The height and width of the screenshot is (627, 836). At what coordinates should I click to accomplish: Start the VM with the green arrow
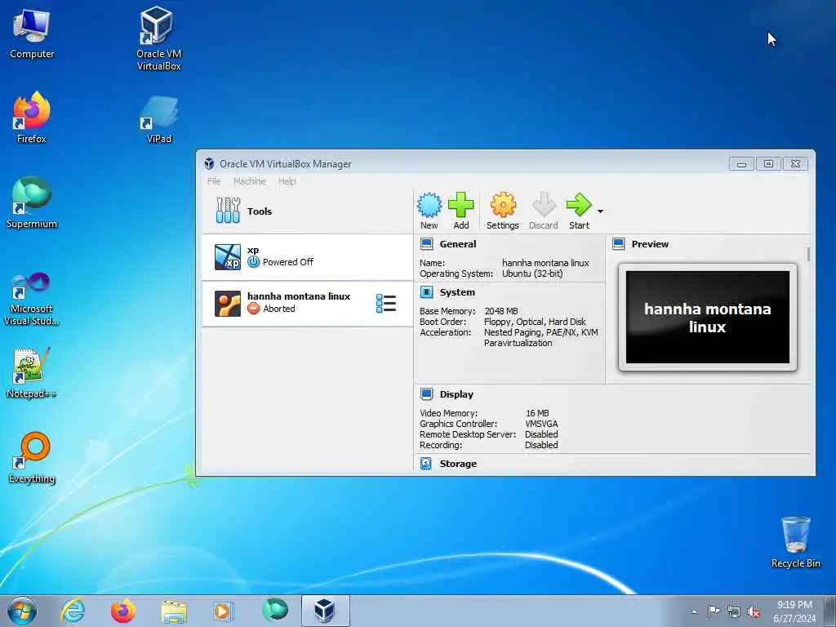pyautogui.click(x=579, y=205)
